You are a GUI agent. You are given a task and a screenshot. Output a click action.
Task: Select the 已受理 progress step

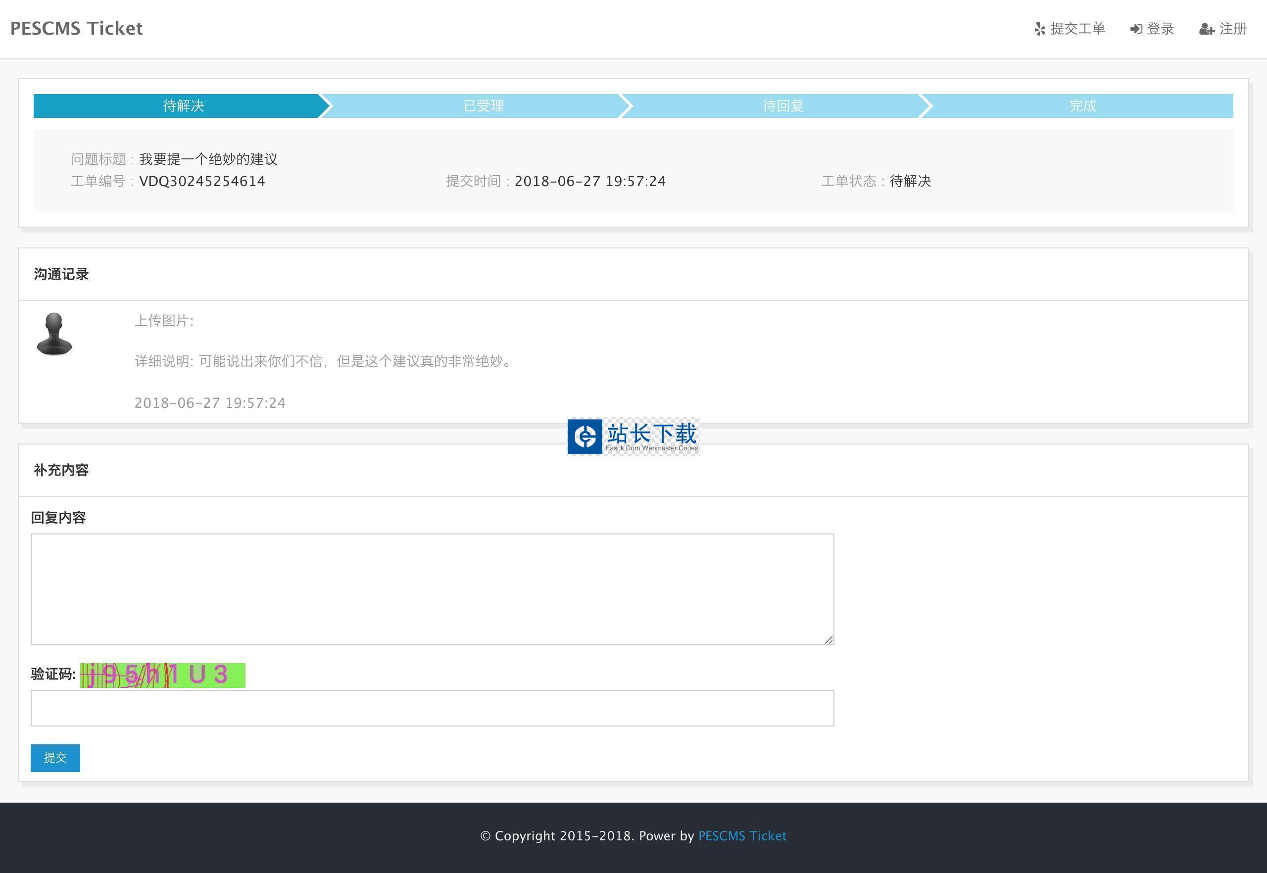tap(484, 105)
